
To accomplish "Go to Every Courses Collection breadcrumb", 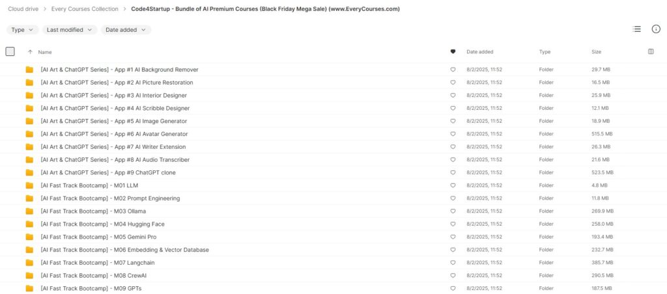I will pyautogui.click(x=85, y=9).
